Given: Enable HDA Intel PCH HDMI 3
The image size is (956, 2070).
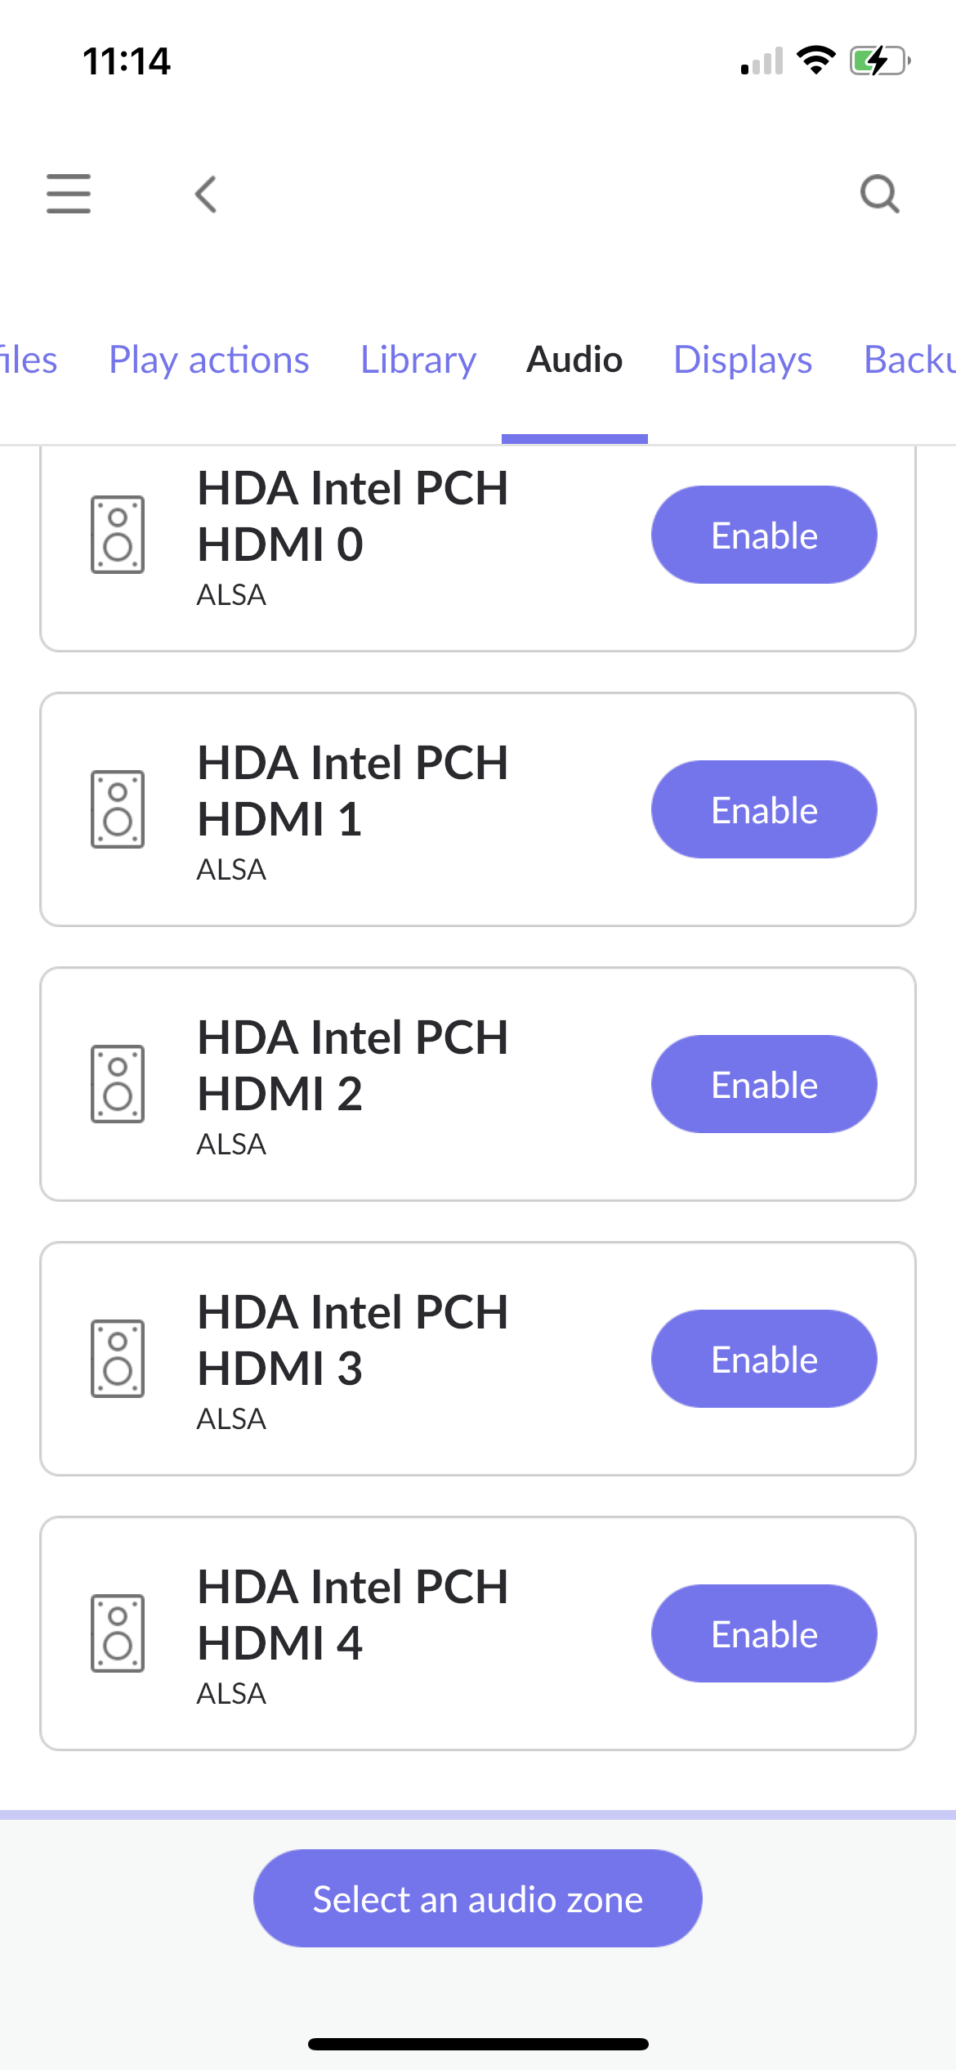Looking at the screenshot, I should pyautogui.click(x=764, y=1360).
